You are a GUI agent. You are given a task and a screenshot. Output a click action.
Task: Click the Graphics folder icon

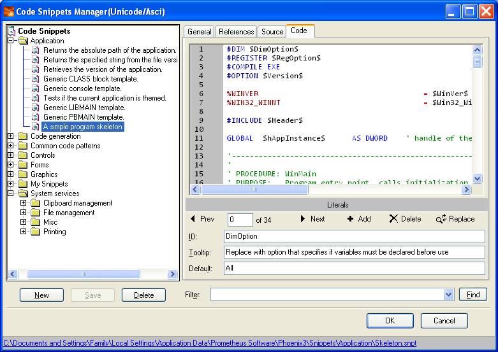point(23,174)
